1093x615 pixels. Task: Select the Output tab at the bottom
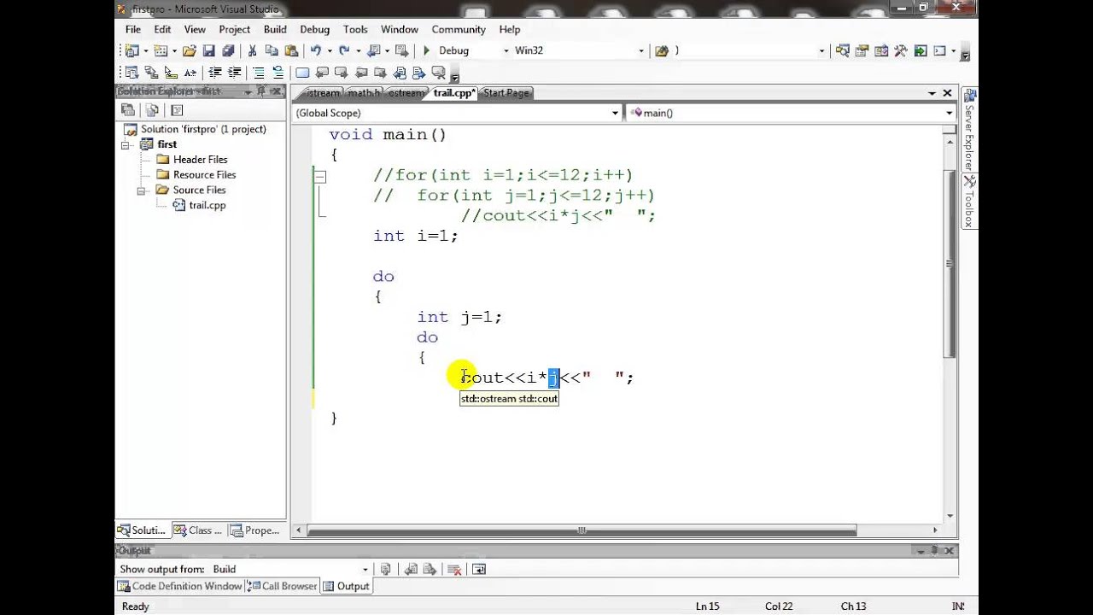347,586
